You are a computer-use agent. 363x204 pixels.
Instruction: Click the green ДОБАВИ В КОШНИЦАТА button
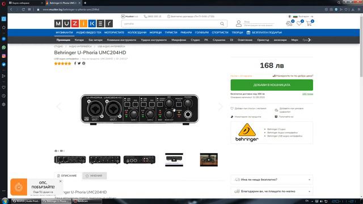pyautogui.click(x=272, y=85)
